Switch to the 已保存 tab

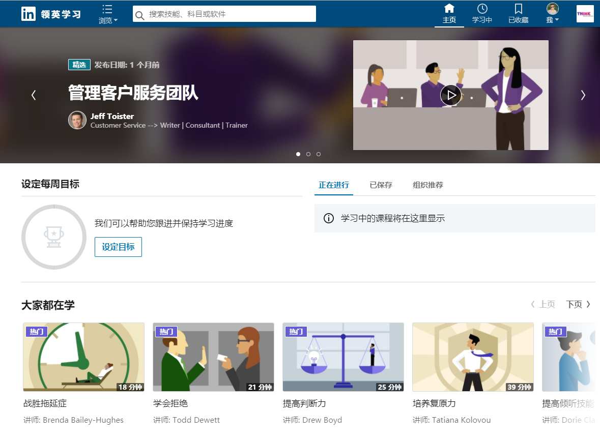coord(381,185)
